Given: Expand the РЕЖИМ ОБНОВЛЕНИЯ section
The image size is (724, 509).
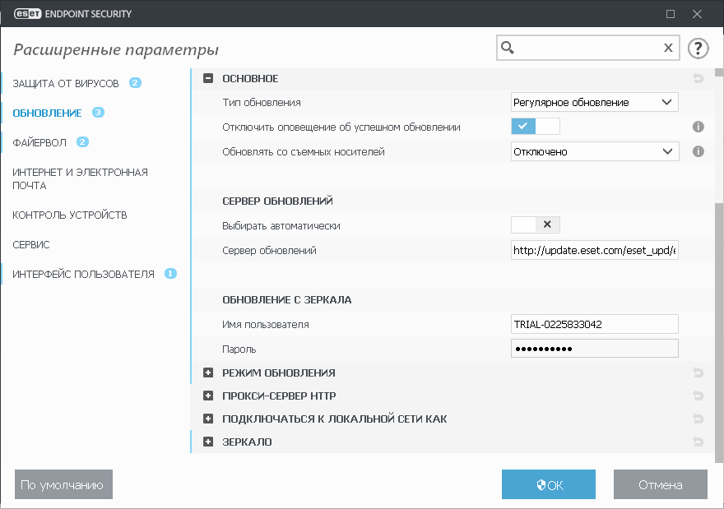Looking at the screenshot, I should [x=208, y=373].
